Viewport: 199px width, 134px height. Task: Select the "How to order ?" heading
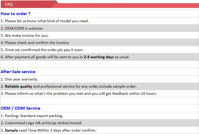point(16,14)
